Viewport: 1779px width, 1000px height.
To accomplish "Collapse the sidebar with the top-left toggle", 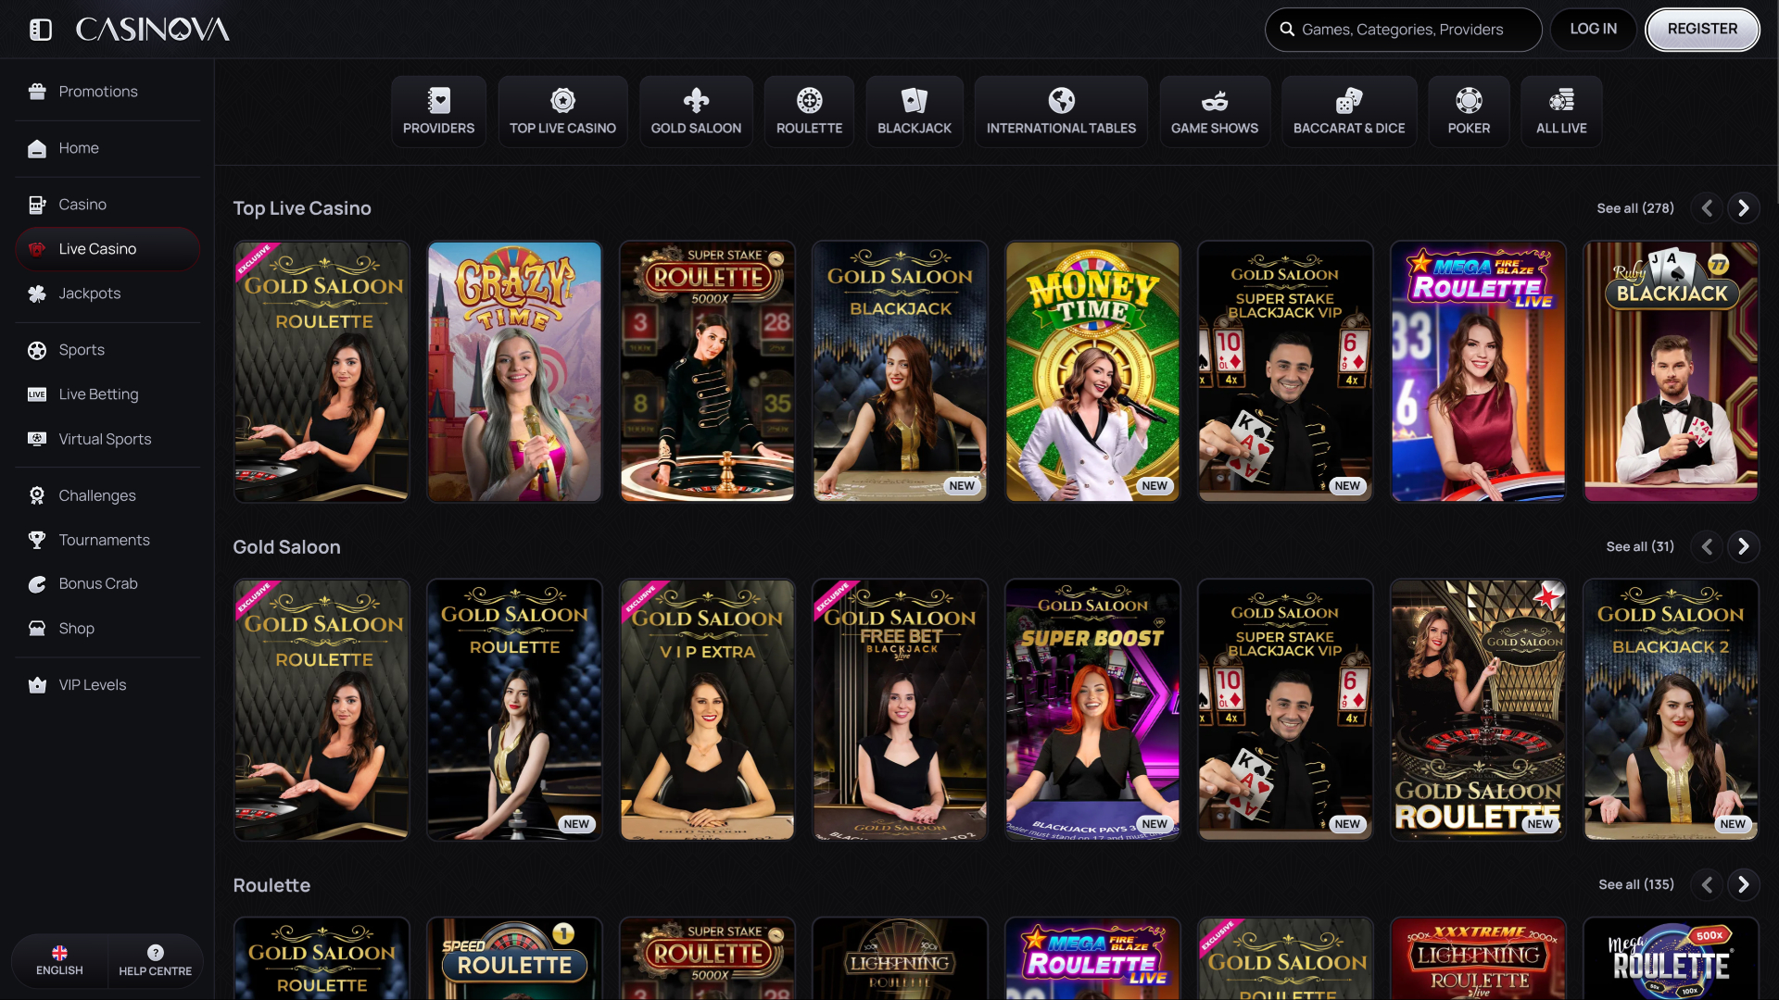I will click(x=41, y=29).
